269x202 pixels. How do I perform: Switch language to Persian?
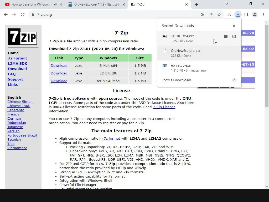click(x=13, y=131)
